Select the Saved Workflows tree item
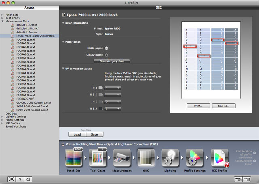 pos(16,126)
